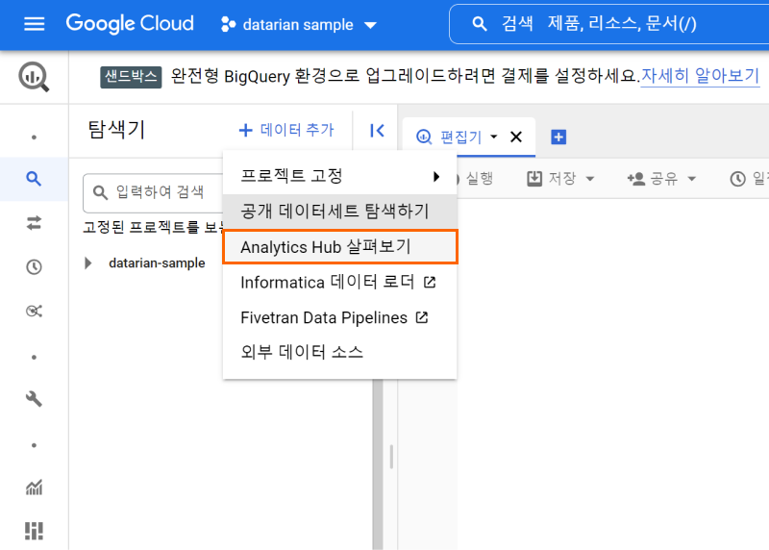
Task: Open the 공유 share dropdown
Action: coord(661,179)
